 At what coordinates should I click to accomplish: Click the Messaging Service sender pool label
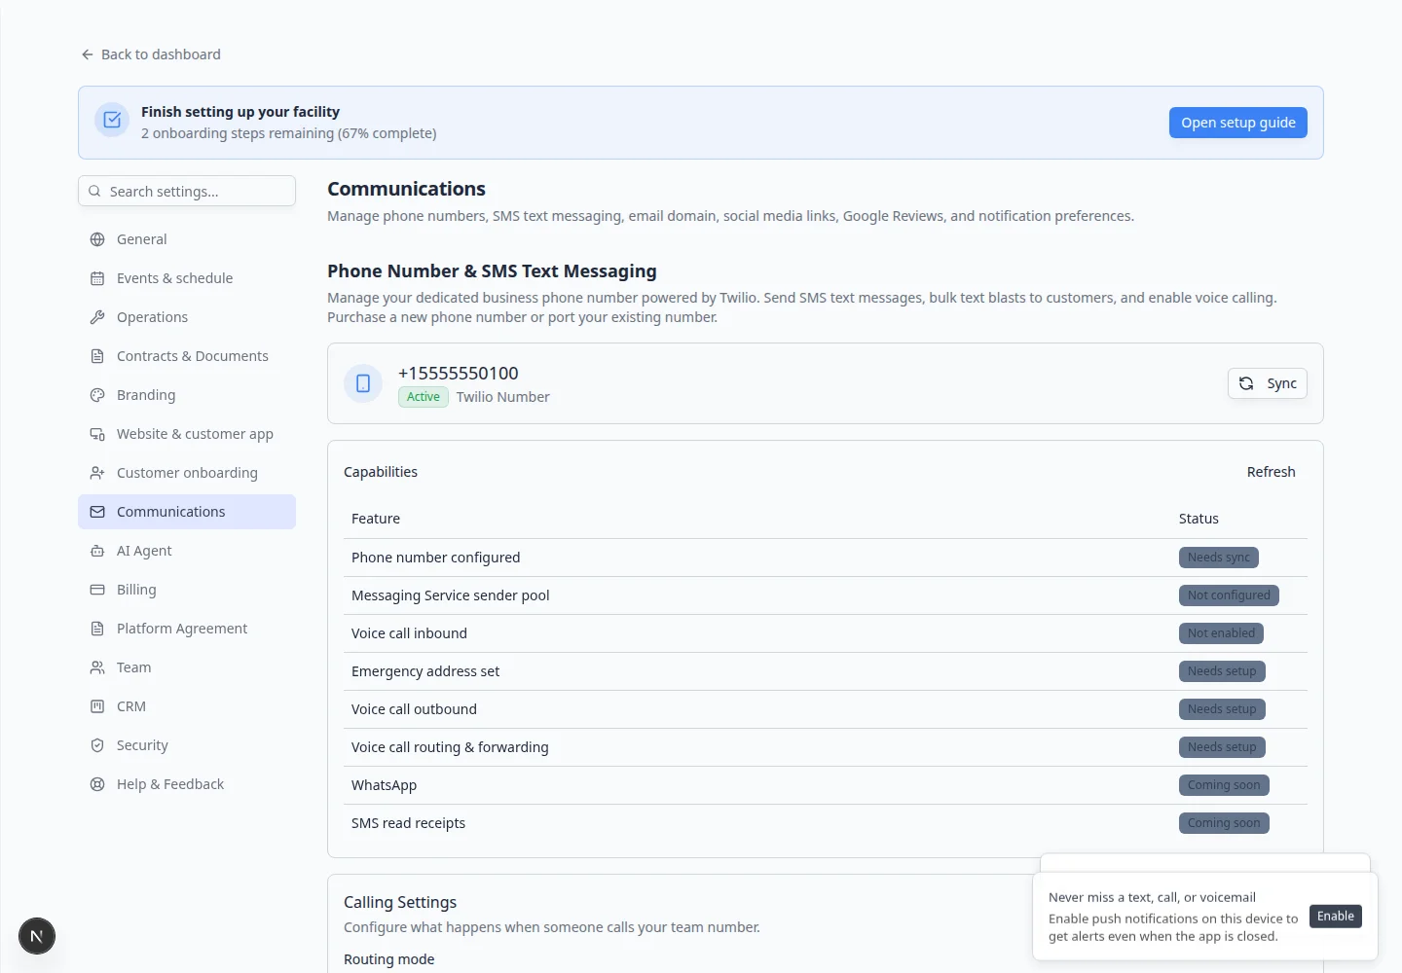pos(451,595)
